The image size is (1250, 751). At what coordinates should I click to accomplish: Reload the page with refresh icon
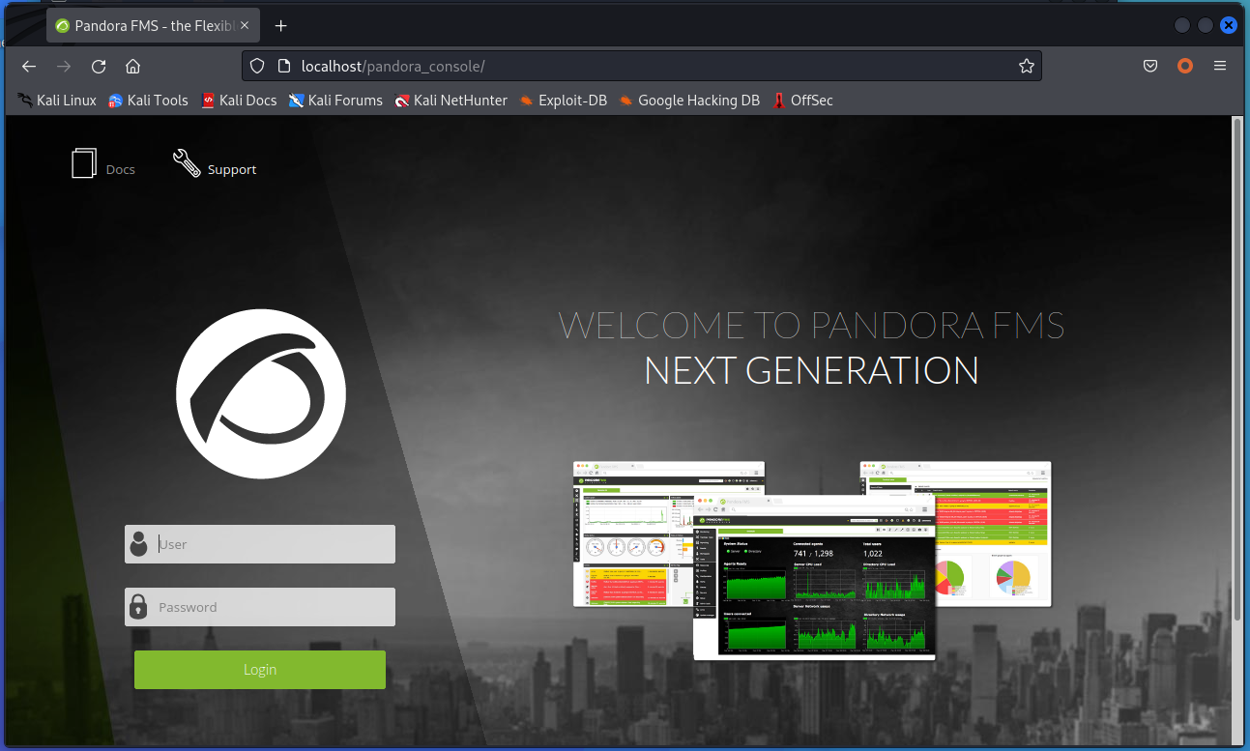tap(99, 66)
